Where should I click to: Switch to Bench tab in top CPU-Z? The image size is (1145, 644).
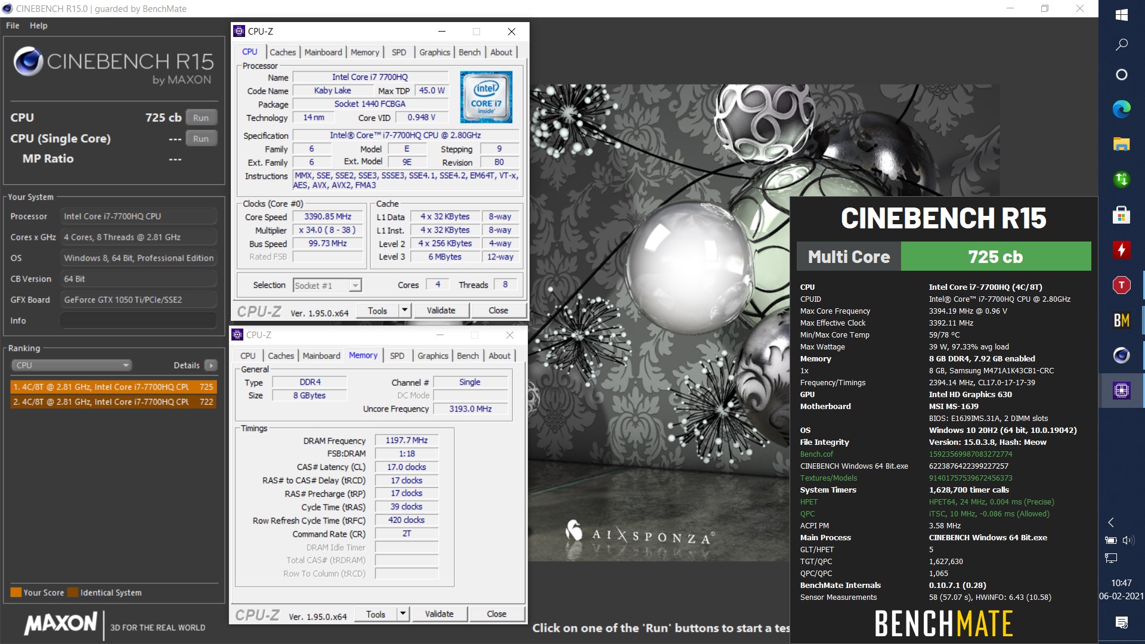(x=469, y=52)
